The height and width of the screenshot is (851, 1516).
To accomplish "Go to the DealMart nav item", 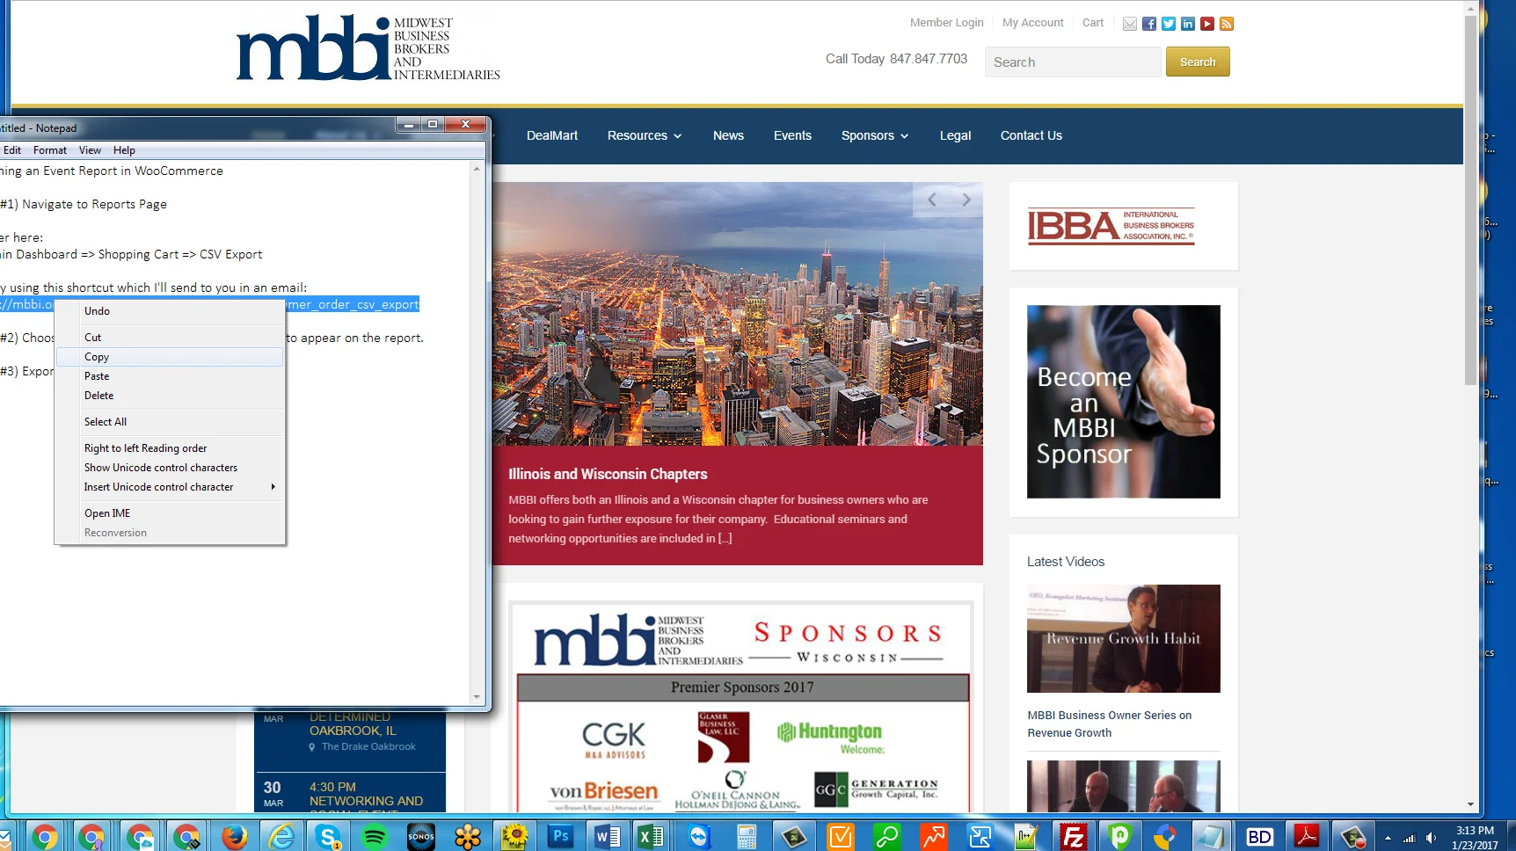I will pos(552,135).
